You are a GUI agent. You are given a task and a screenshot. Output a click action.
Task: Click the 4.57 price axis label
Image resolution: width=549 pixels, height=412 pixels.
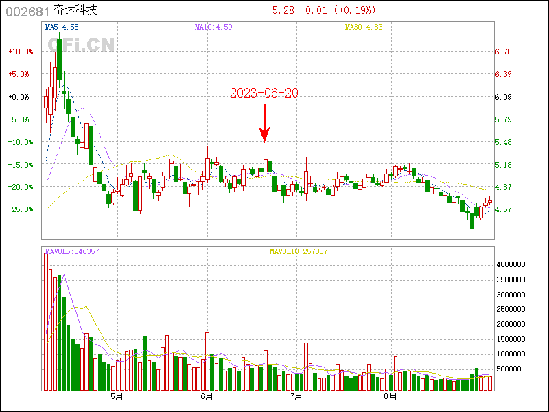(x=504, y=209)
